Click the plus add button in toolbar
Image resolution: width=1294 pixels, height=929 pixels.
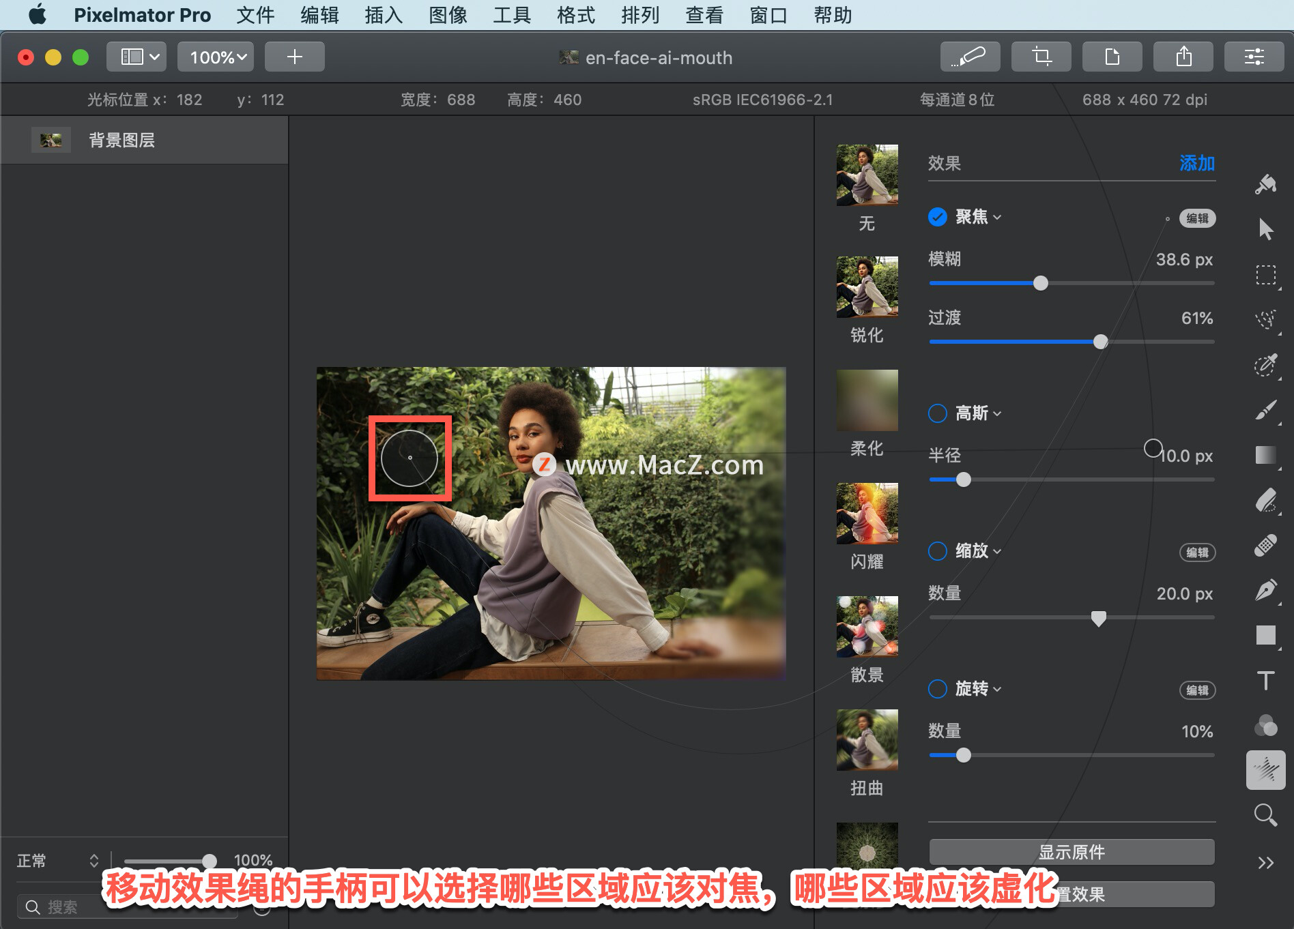[x=295, y=57]
